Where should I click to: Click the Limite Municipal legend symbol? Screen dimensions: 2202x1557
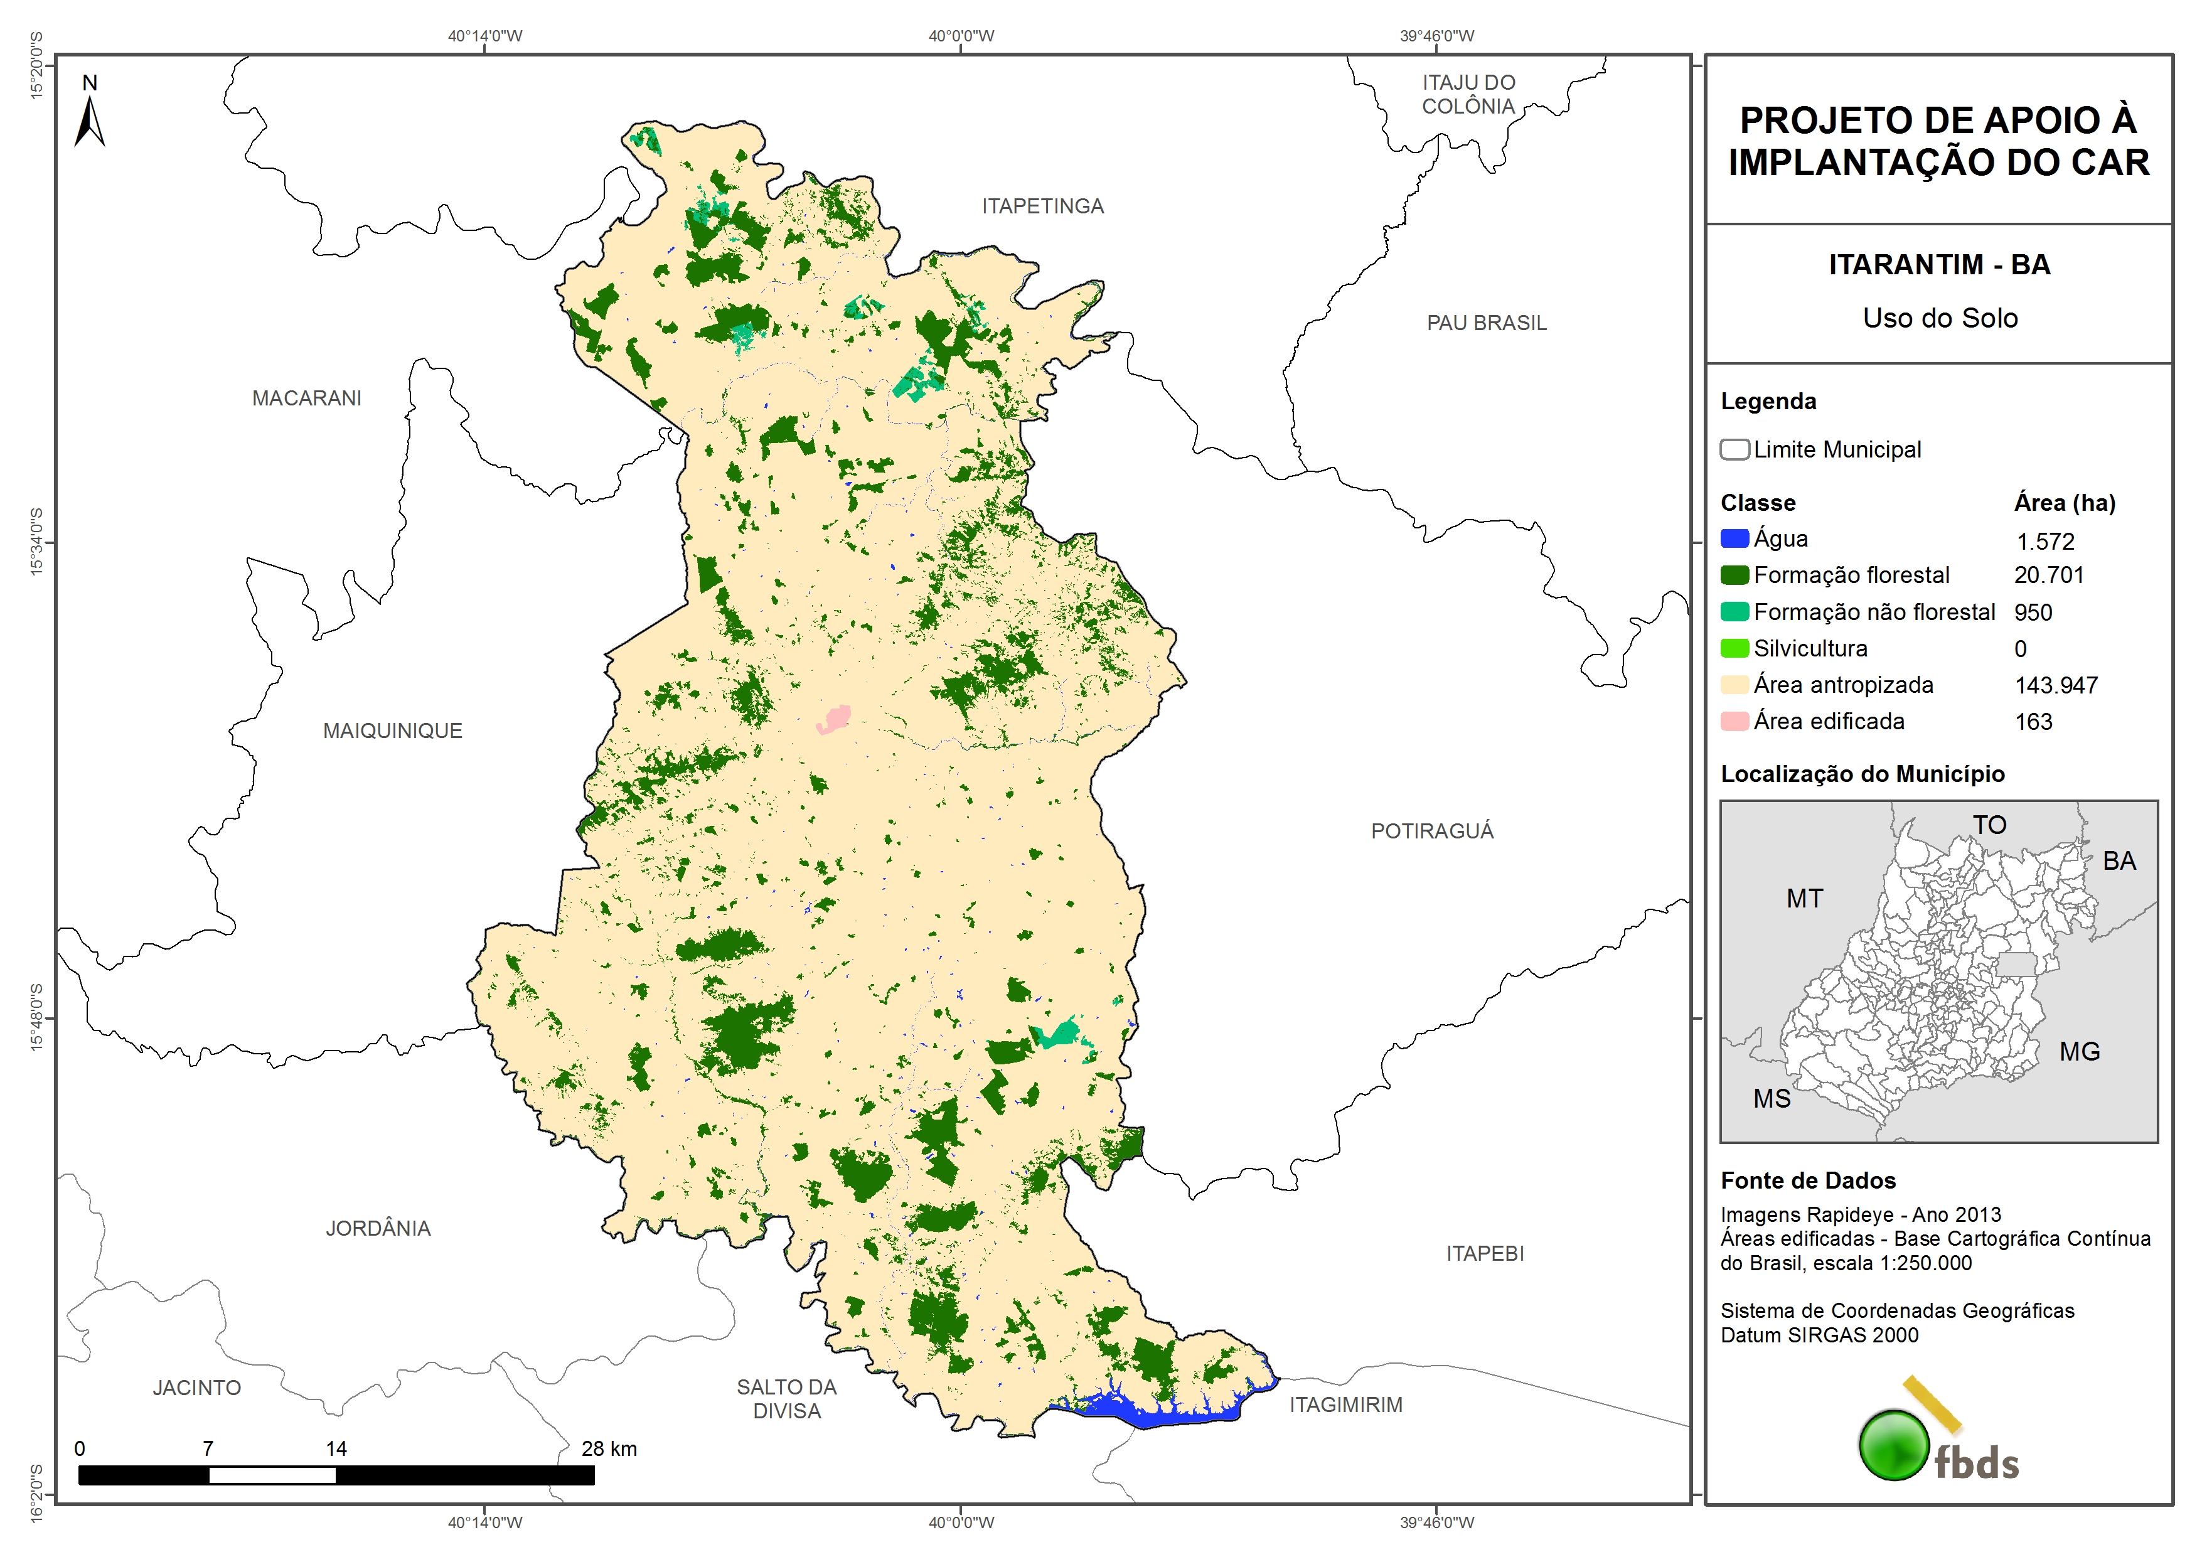[x=1734, y=450]
